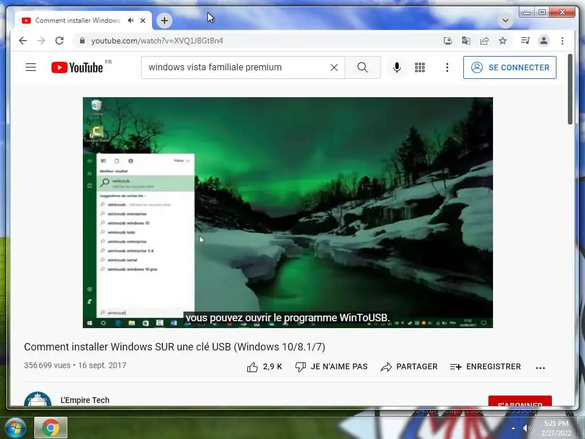The image size is (585, 439).
Task: Go back to the previous page
Action: (23, 41)
